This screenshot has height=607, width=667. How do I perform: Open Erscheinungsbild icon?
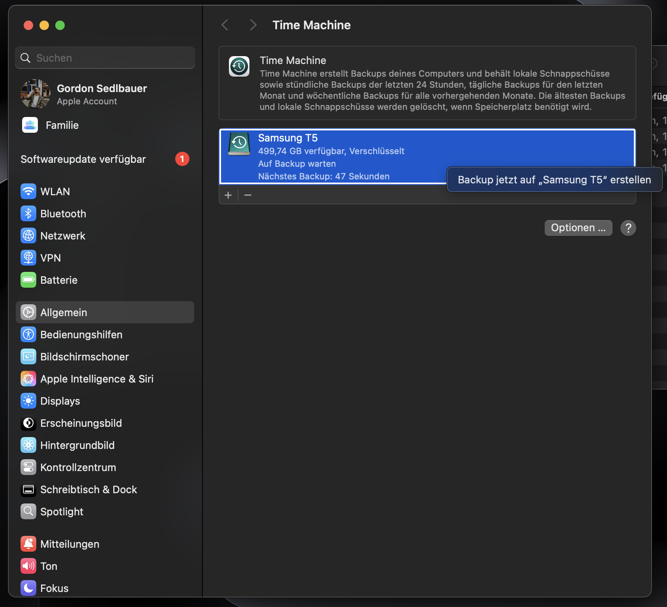(28, 423)
